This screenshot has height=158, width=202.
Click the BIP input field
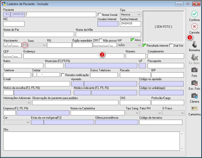(x=167, y=75)
